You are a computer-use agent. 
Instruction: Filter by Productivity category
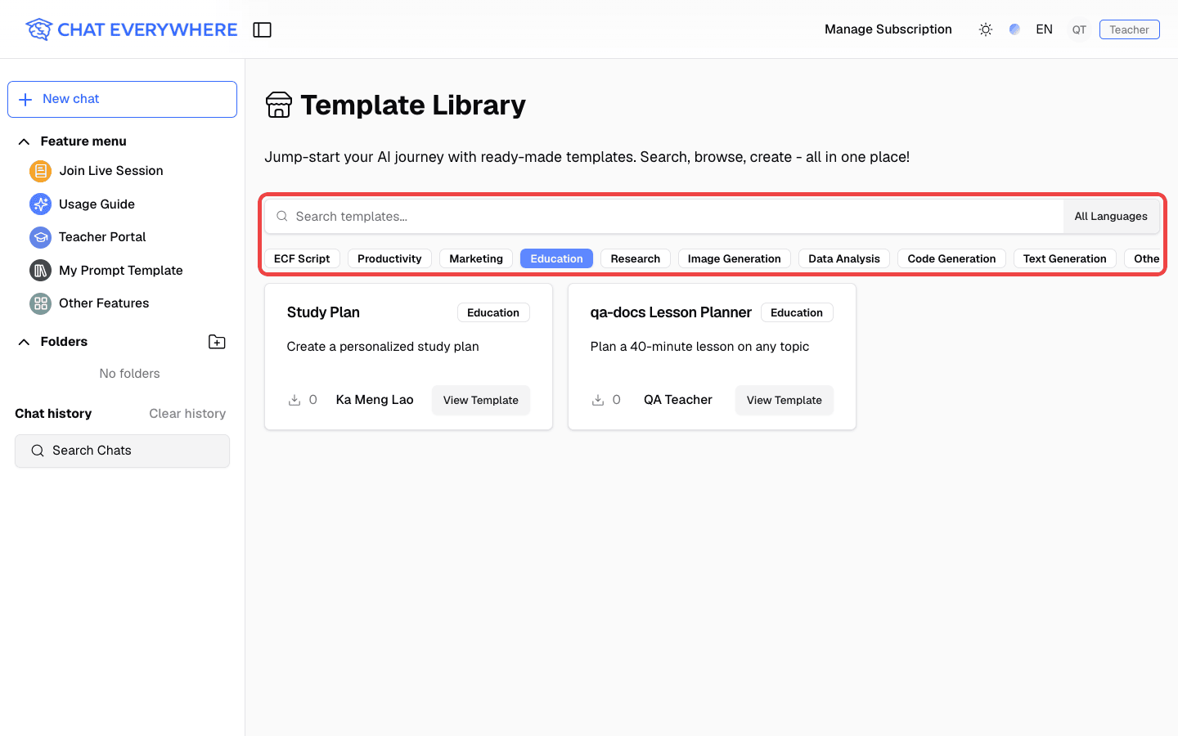coord(389,258)
